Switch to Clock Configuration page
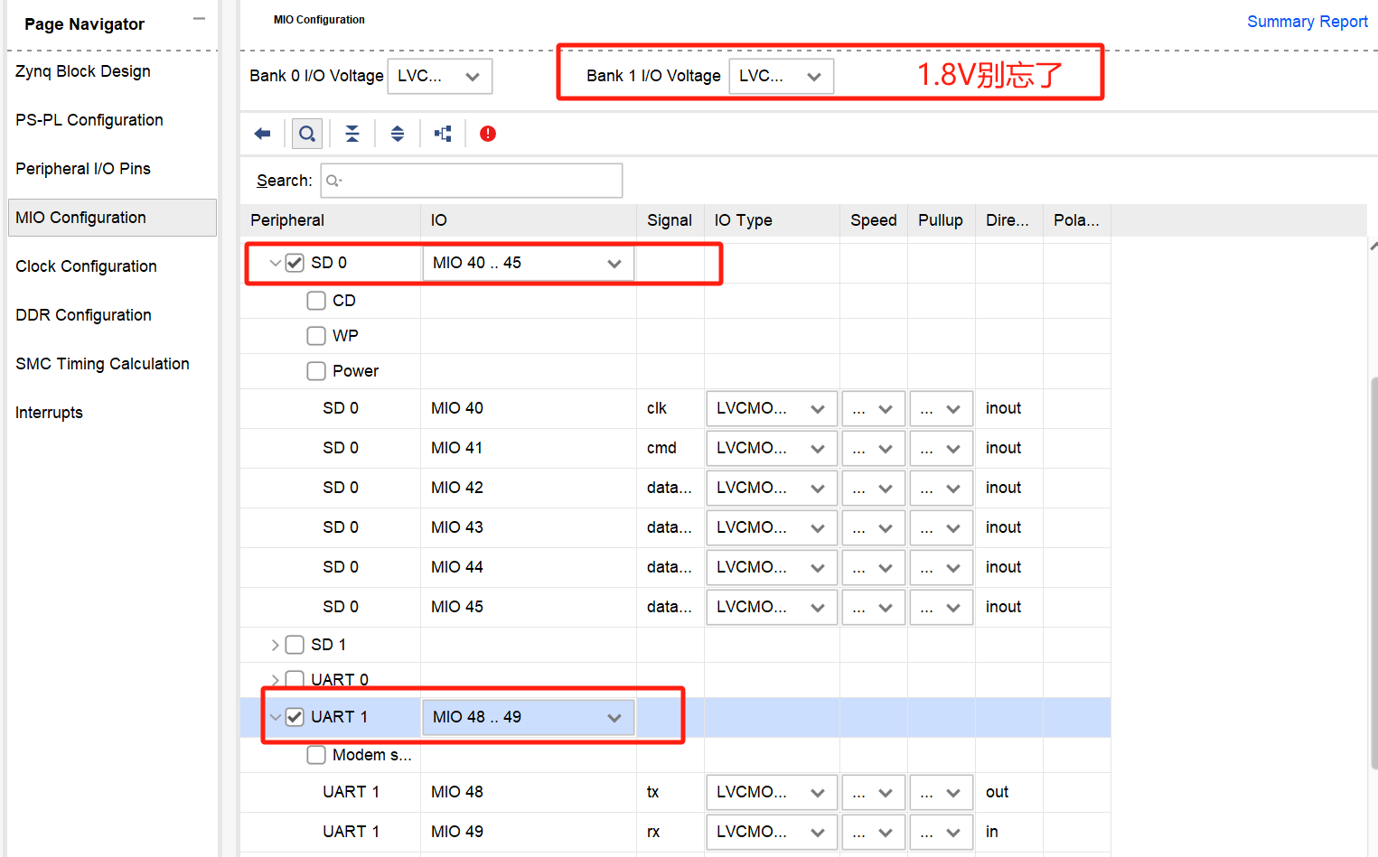This screenshot has width=1378, height=857. 86,265
